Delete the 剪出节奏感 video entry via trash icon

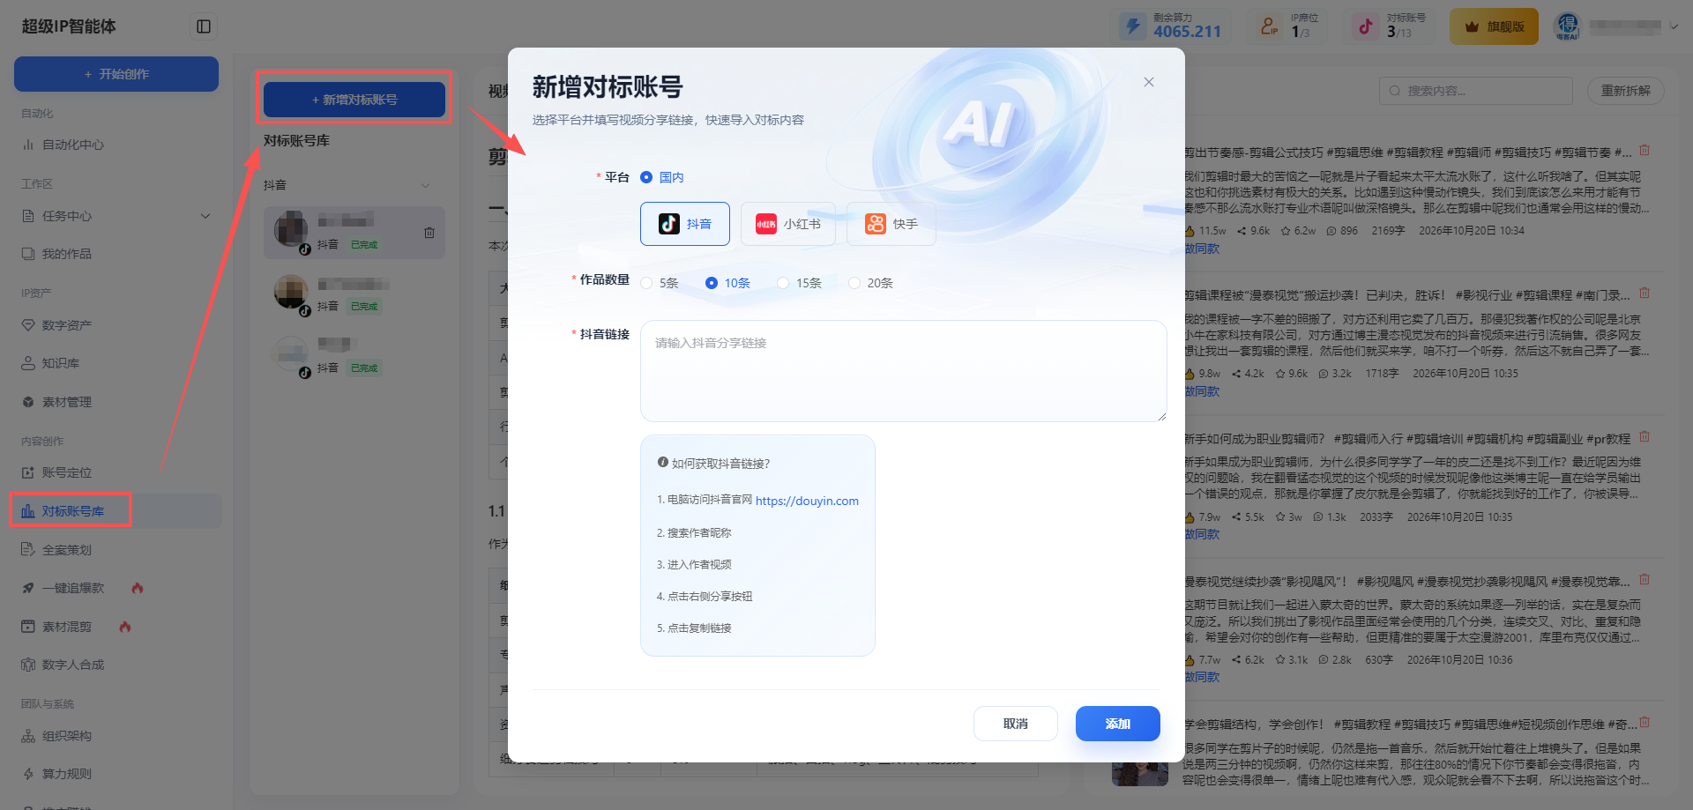click(x=1645, y=151)
